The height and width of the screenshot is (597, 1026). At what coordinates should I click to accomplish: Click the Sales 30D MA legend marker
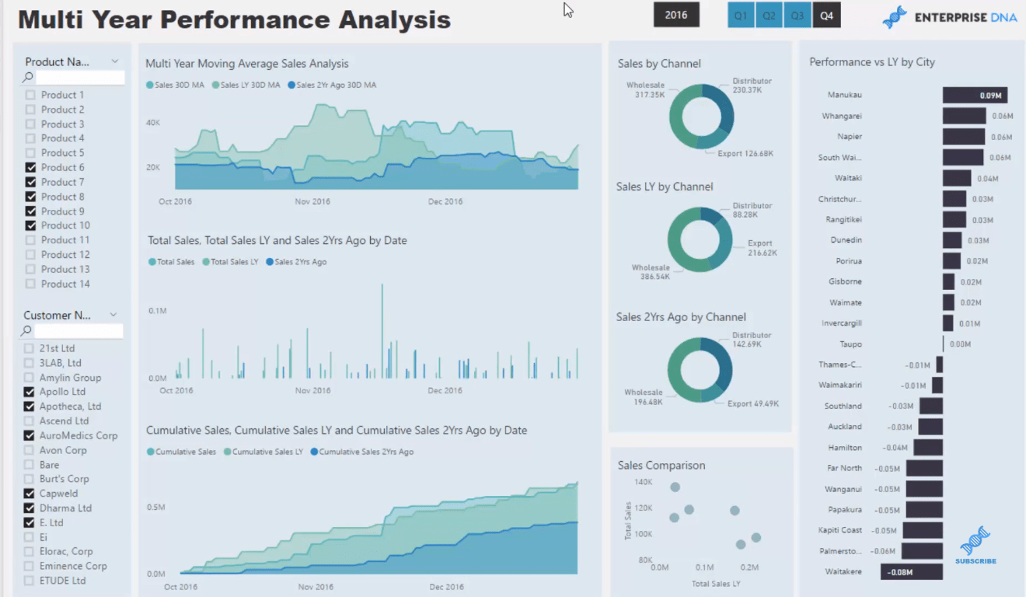pos(149,85)
